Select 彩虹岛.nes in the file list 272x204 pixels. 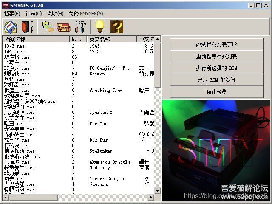pos(17,85)
